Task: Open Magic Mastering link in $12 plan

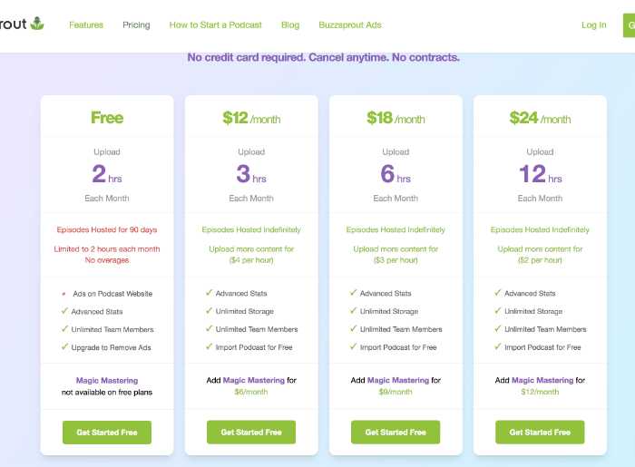Action: point(254,380)
